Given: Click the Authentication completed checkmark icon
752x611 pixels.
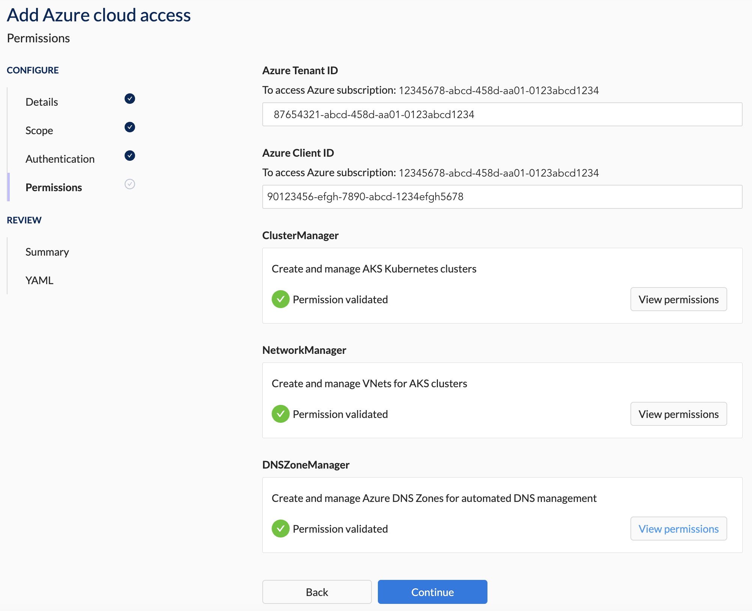Looking at the screenshot, I should coord(130,155).
